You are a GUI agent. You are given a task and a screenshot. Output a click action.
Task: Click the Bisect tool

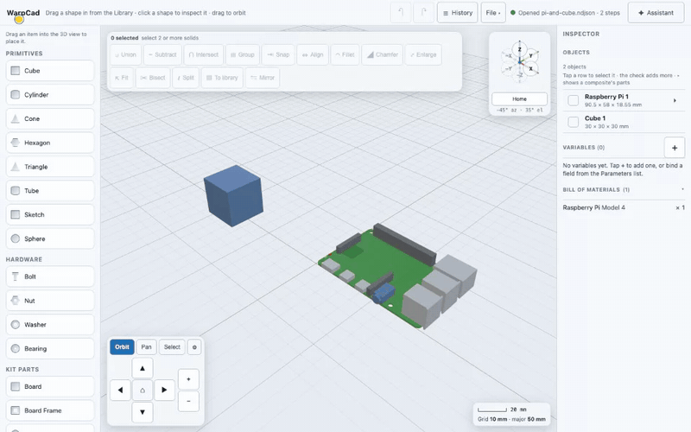[x=153, y=78]
